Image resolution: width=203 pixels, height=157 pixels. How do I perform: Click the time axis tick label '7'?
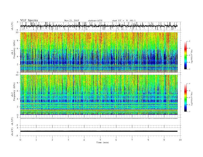[x=132, y=140]
